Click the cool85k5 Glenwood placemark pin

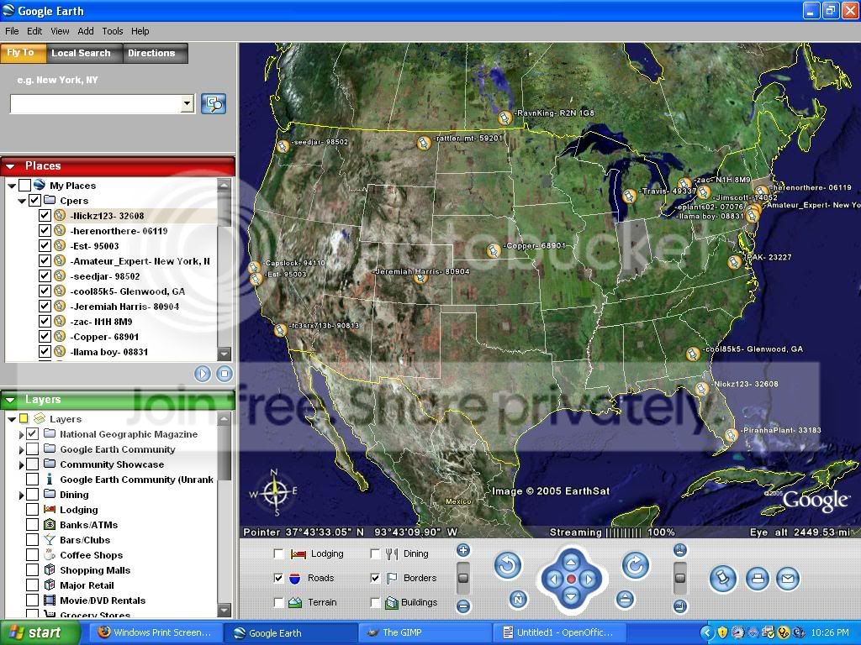tap(693, 354)
